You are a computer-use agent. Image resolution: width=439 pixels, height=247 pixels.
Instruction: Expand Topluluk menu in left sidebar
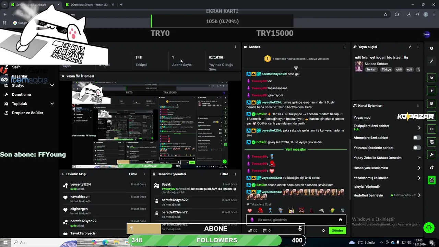[52, 104]
